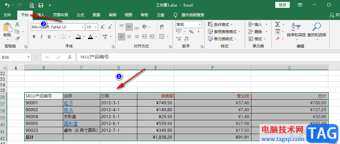This screenshot has height=144, width=340.
Task: Decrease decimal places icon
Action: tap(186, 39)
